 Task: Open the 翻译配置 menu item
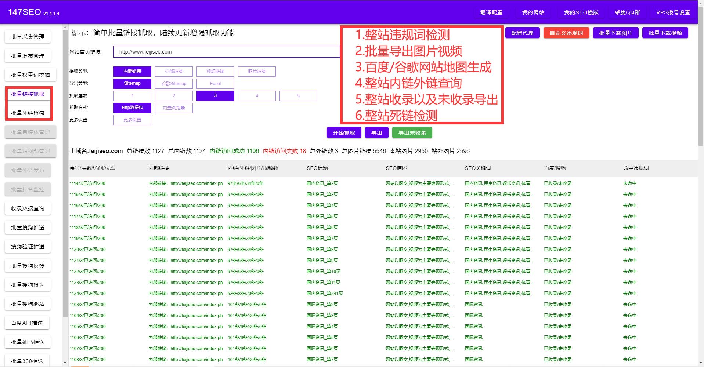point(491,12)
